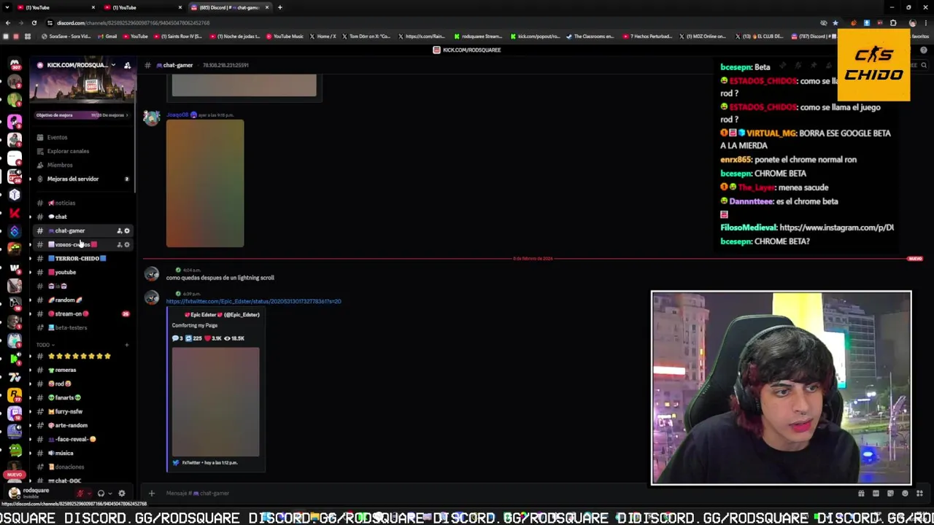Image resolution: width=934 pixels, height=525 pixels.
Task: Click the Discord help question mark icon
Action: tap(924, 50)
